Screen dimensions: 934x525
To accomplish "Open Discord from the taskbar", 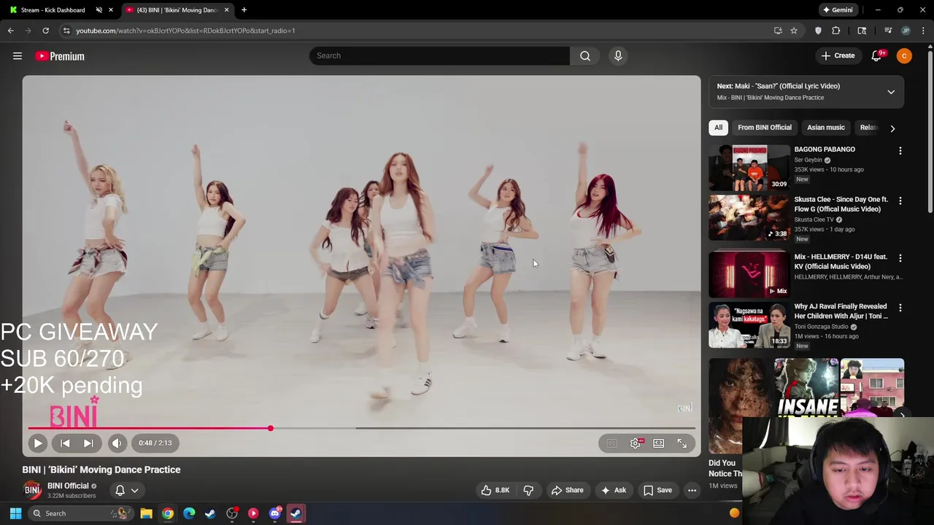I will [x=275, y=513].
